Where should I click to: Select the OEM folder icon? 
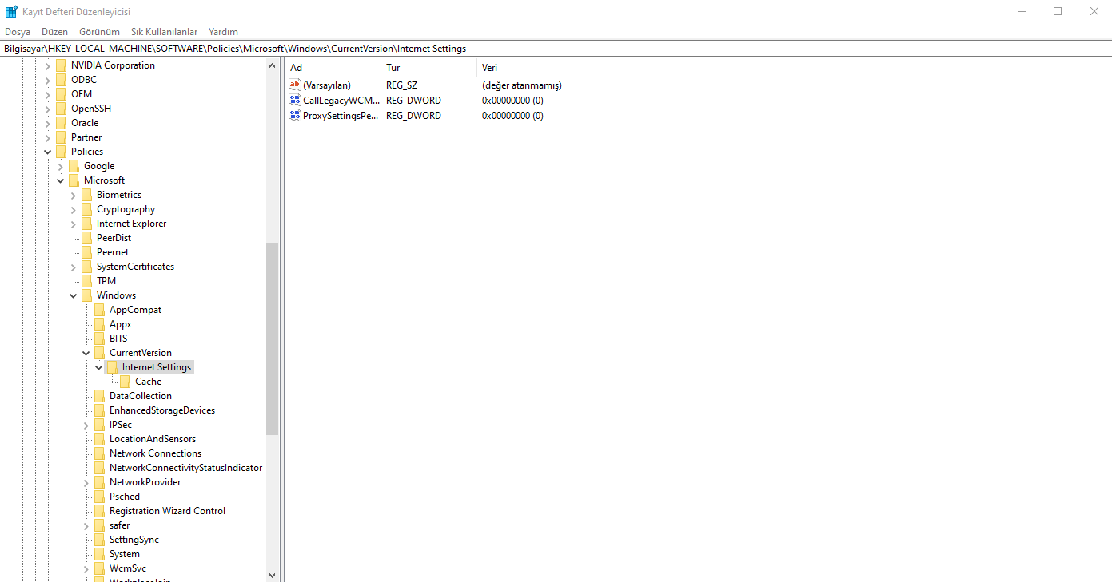click(x=61, y=94)
